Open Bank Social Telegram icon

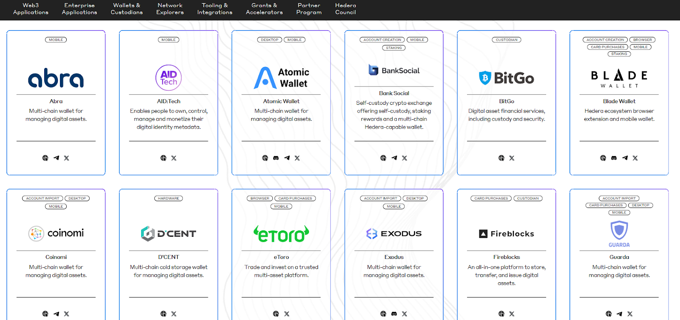394,158
